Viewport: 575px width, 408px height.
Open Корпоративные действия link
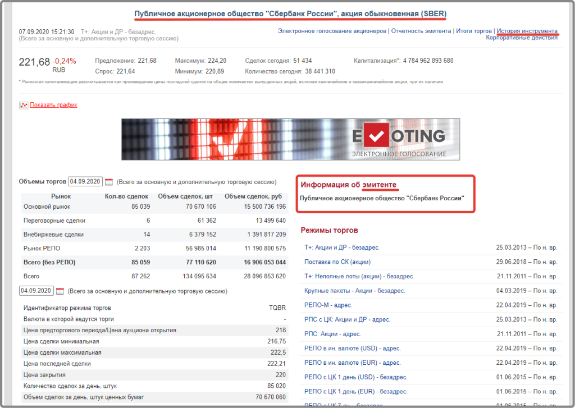pyautogui.click(x=522, y=38)
